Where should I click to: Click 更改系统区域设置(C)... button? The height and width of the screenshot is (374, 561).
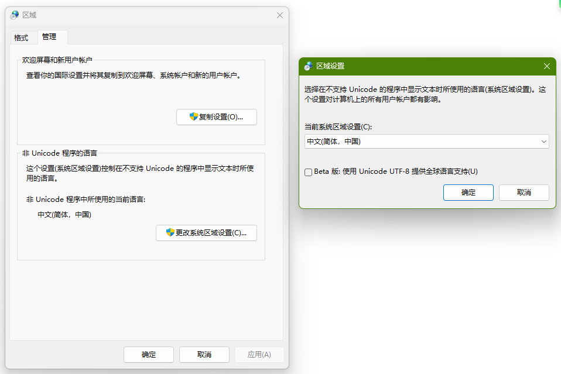(207, 233)
